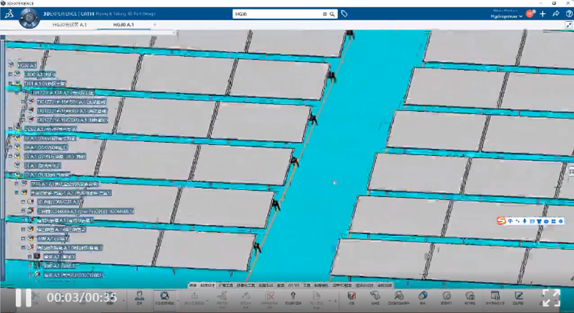Toggle fullscreen video mode
The width and height of the screenshot is (574, 313).
(x=551, y=298)
